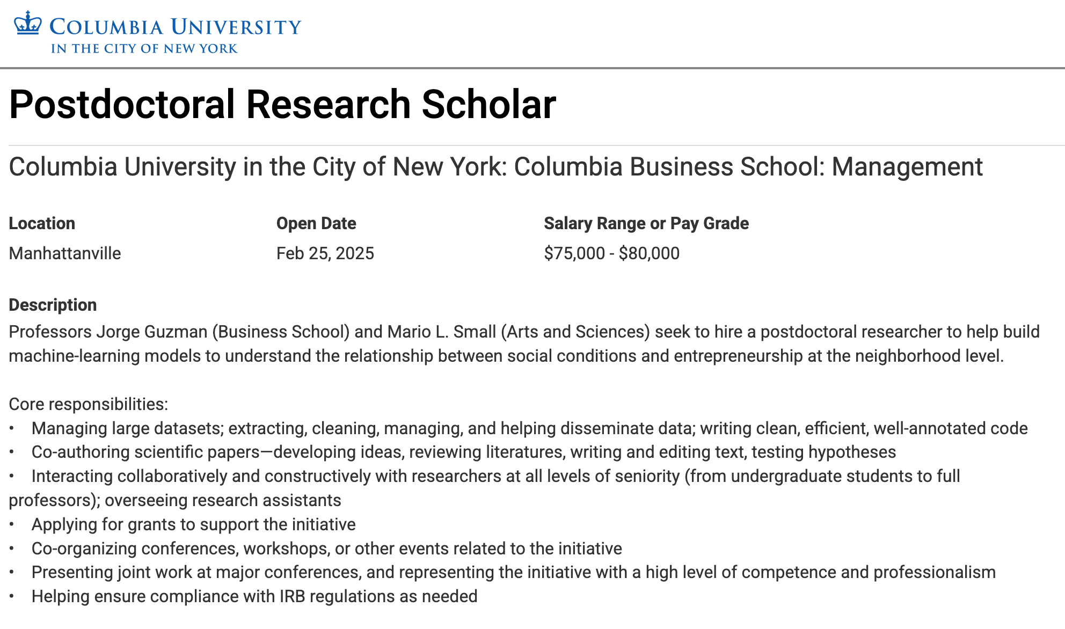
Task: Open the Columbia University homepage link
Action: [x=175, y=27]
